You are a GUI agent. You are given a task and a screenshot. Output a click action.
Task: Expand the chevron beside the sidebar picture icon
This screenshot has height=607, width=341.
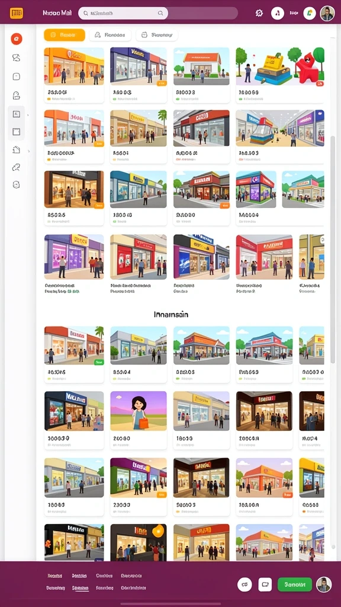pos(28,115)
